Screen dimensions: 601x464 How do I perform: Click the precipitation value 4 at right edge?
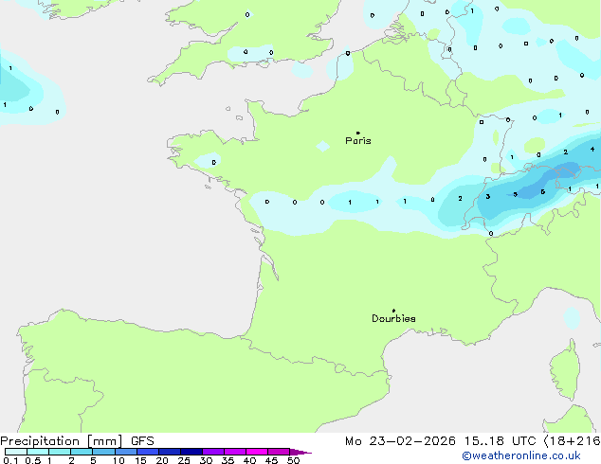point(592,150)
